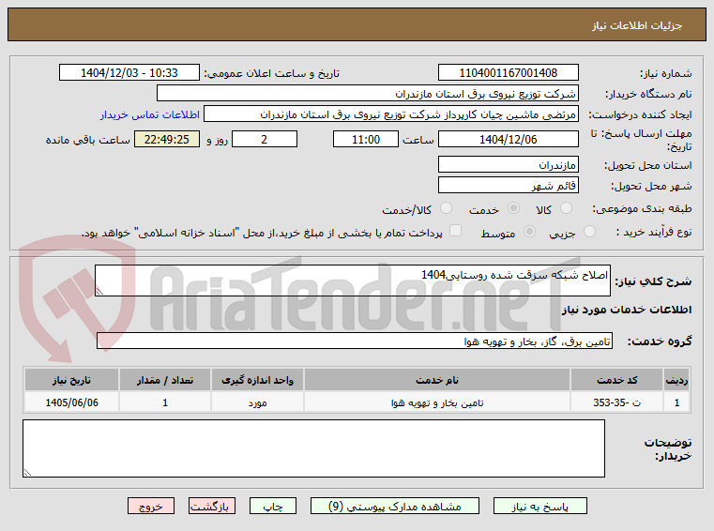
Task: Click the request creator name field
Action: click(391, 114)
